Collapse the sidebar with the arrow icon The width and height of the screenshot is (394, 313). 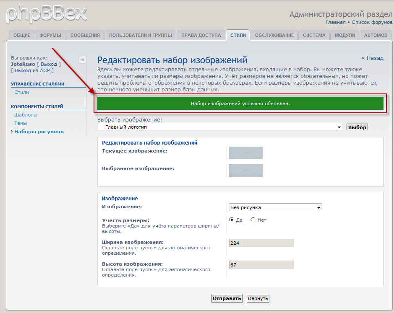coord(82,59)
